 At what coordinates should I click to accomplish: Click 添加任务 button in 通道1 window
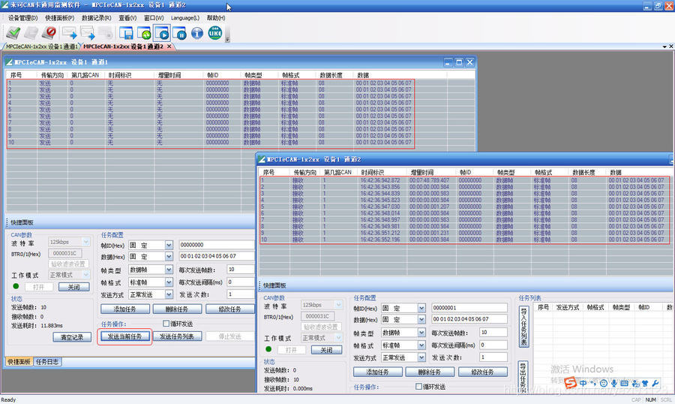click(124, 309)
